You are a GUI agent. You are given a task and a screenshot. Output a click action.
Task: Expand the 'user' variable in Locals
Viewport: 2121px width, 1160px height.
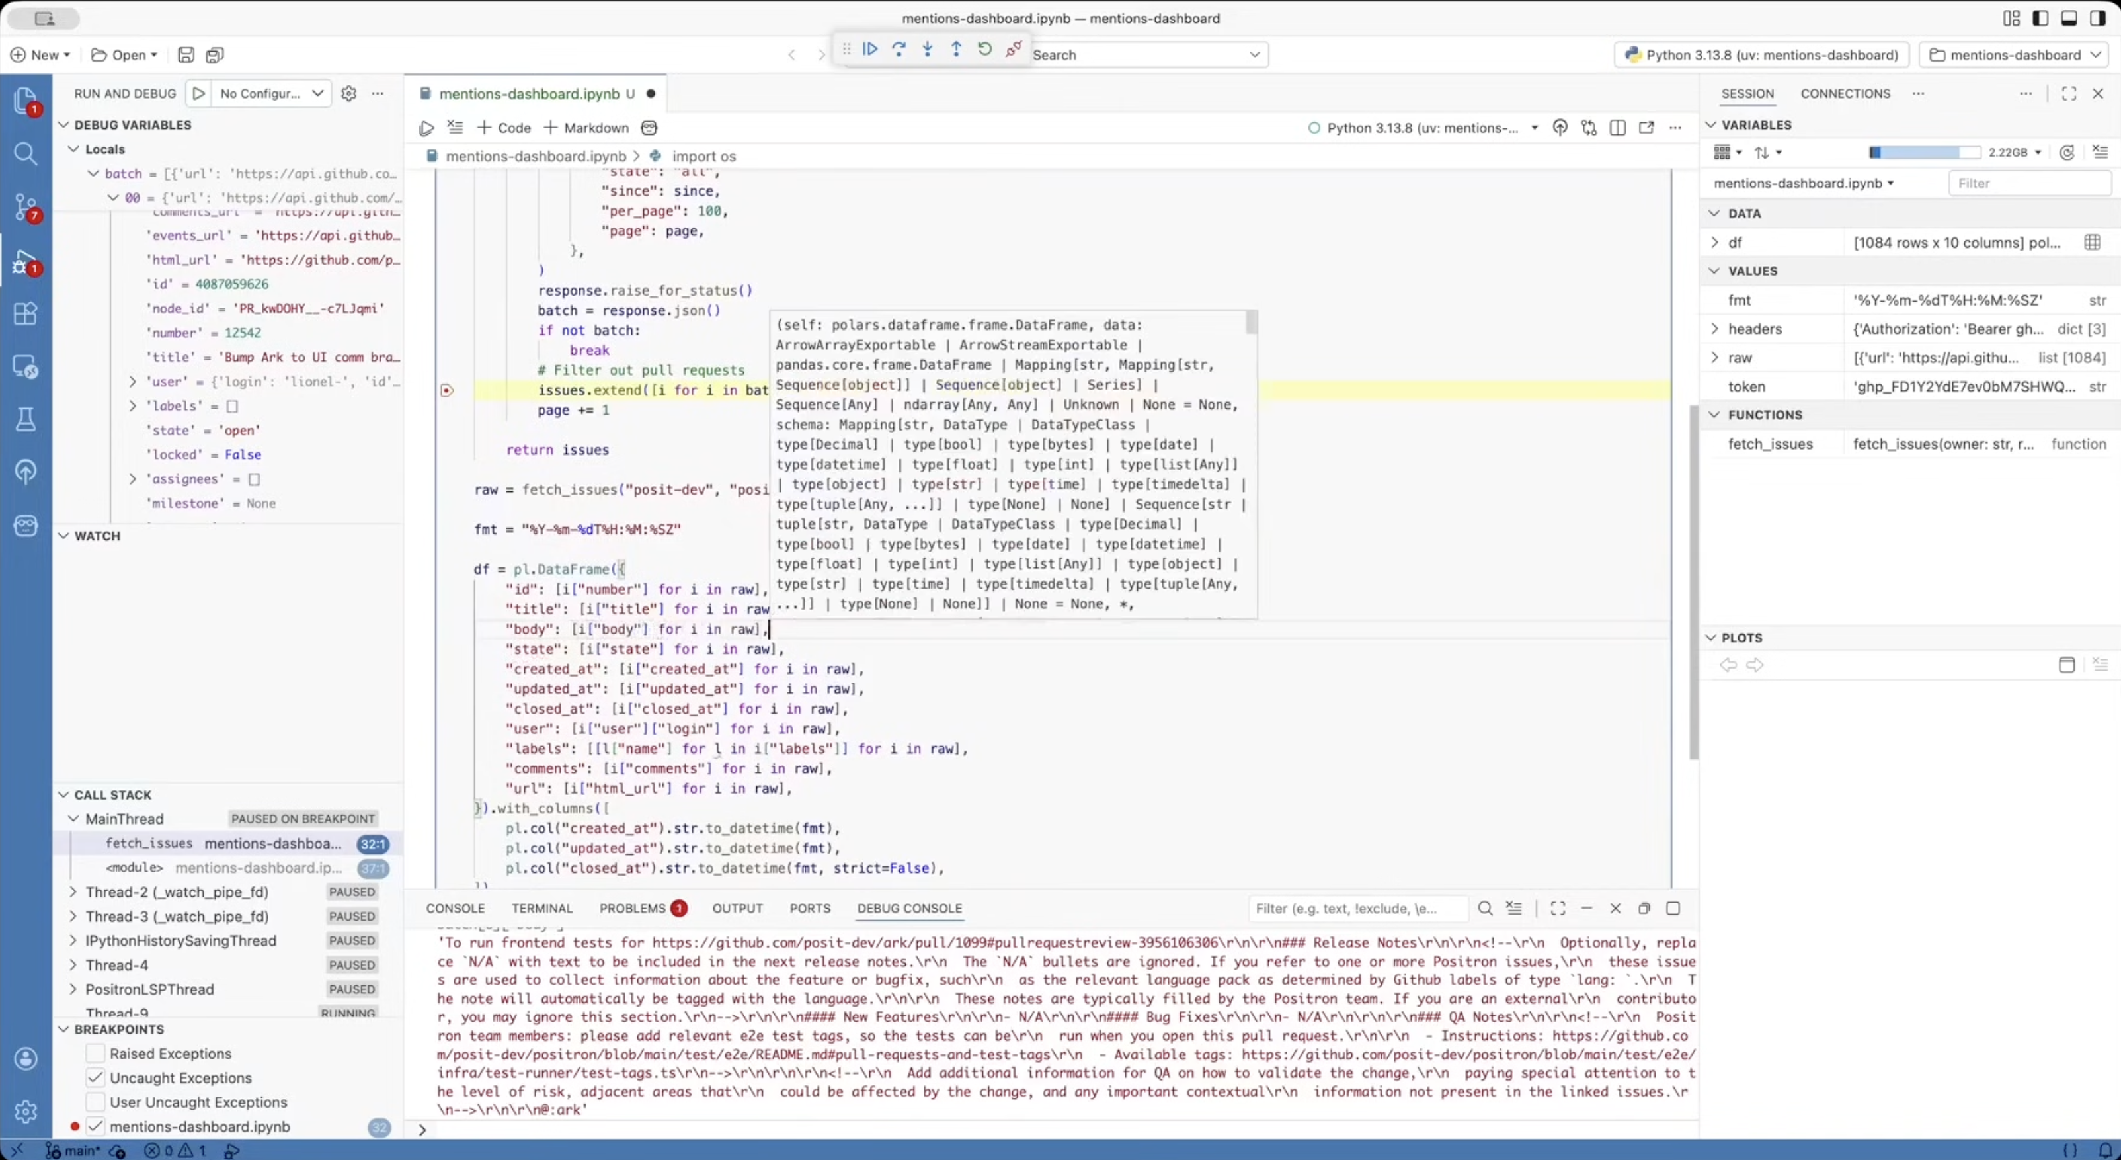pos(132,382)
